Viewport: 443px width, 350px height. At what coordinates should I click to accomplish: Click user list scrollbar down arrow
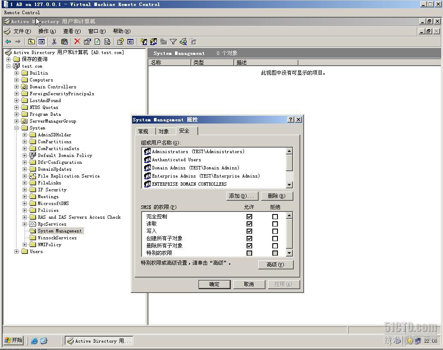point(289,185)
